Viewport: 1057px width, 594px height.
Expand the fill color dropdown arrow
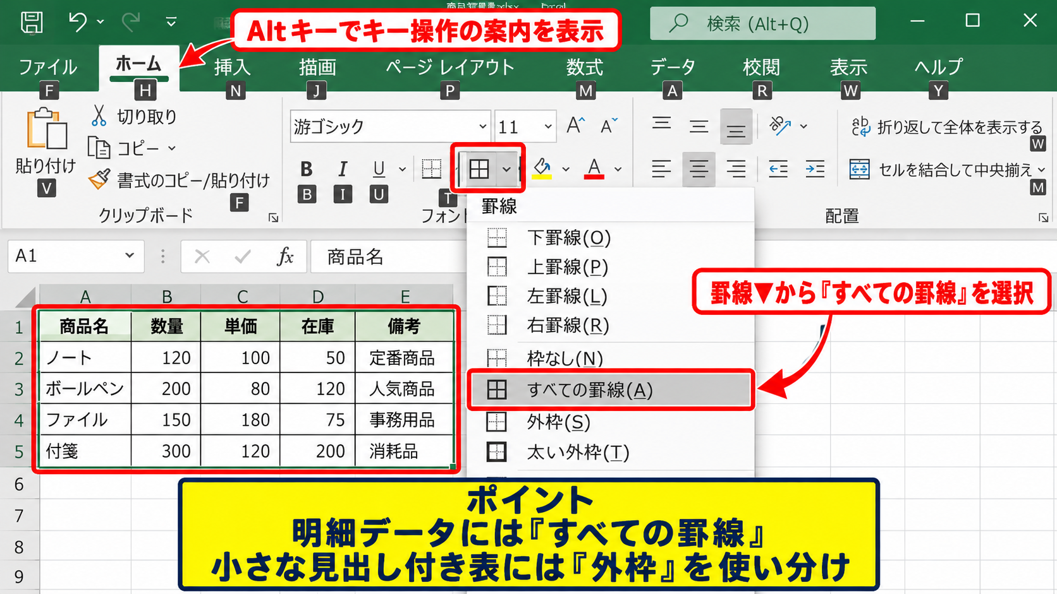coord(566,169)
